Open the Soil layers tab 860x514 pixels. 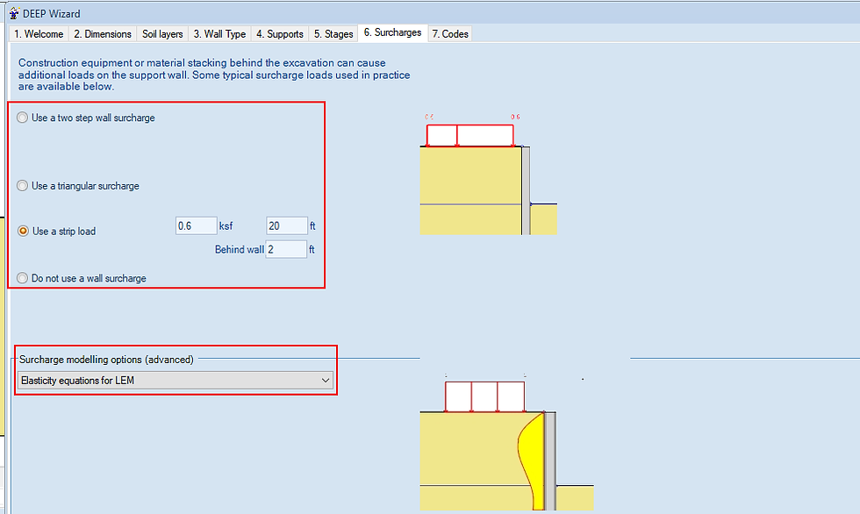tap(162, 34)
